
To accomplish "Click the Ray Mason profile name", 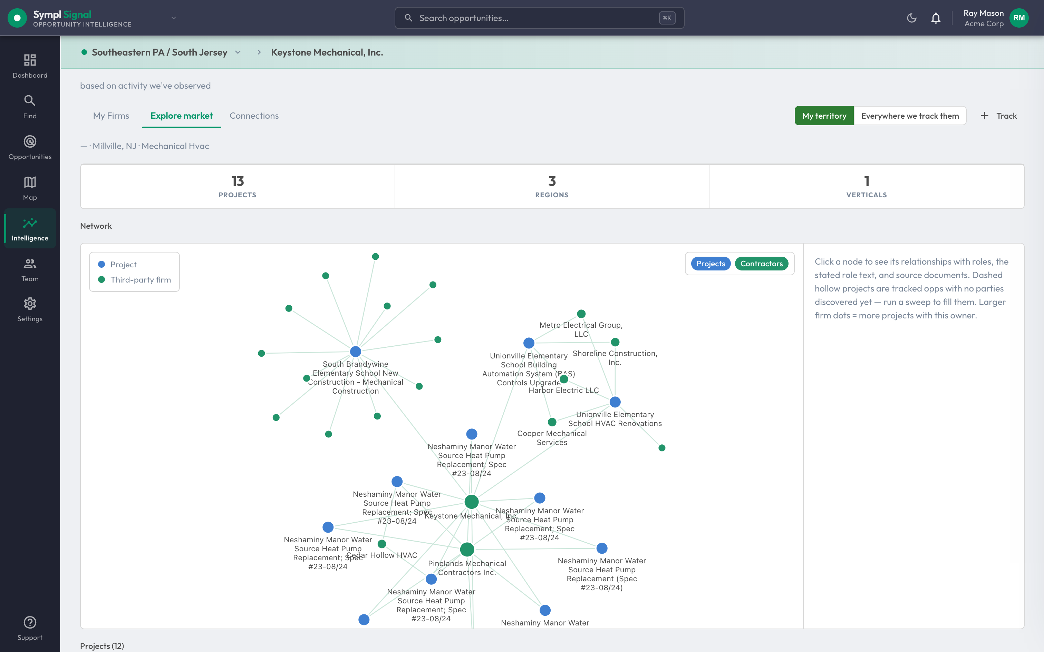I will coord(984,13).
